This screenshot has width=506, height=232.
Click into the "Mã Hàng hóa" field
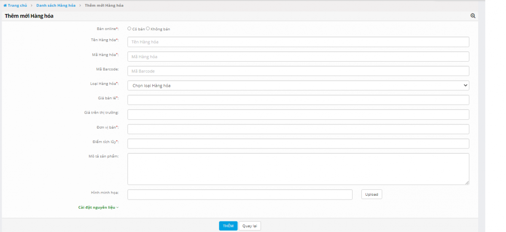298,57
